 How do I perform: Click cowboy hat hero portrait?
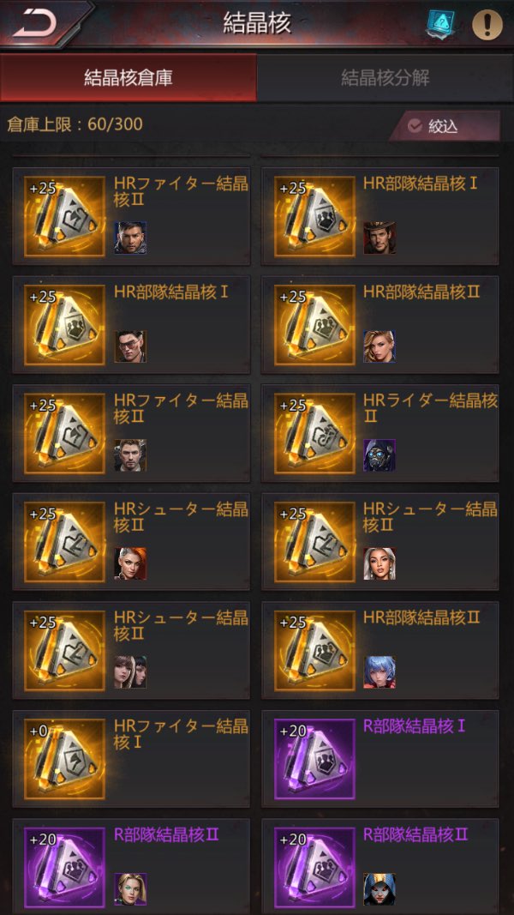(x=380, y=238)
